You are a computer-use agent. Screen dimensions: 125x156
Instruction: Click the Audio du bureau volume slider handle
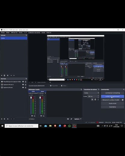pyautogui.click(x=31, y=97)
